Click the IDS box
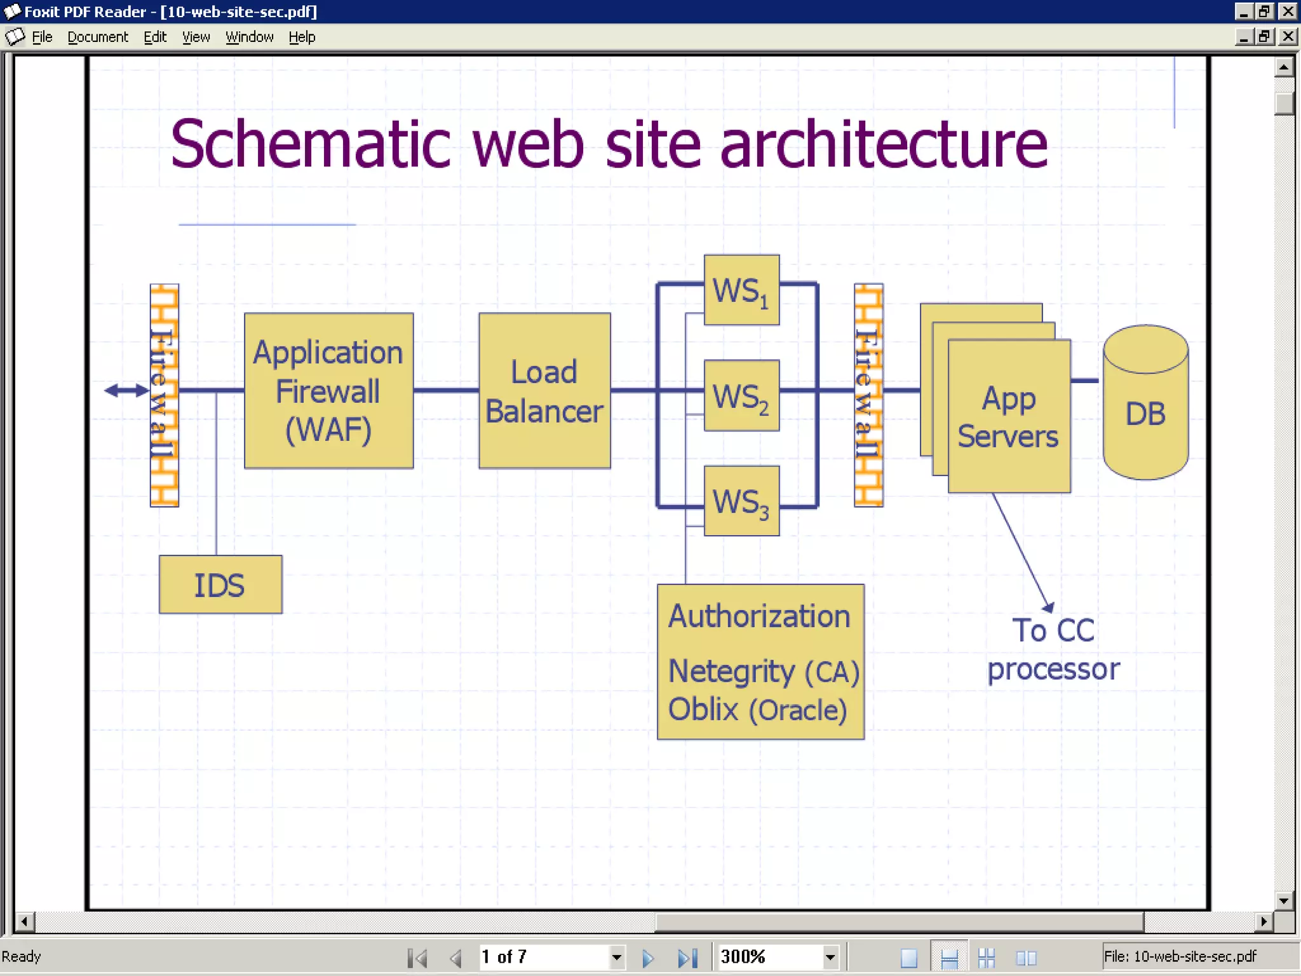 [220, 585]
